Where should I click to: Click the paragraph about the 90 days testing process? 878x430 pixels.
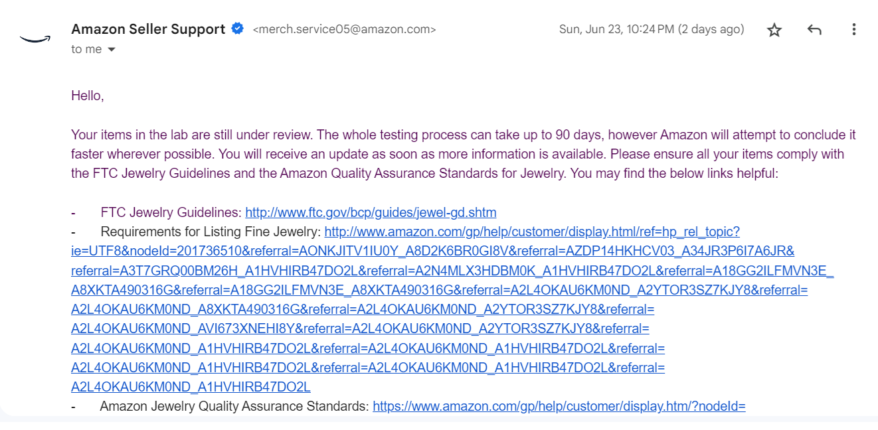click(464, 155)
